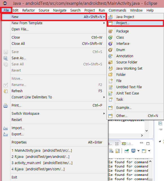Open the Refactor menu
This screenshot has height=181, width=164.
(x=29, y=10)
